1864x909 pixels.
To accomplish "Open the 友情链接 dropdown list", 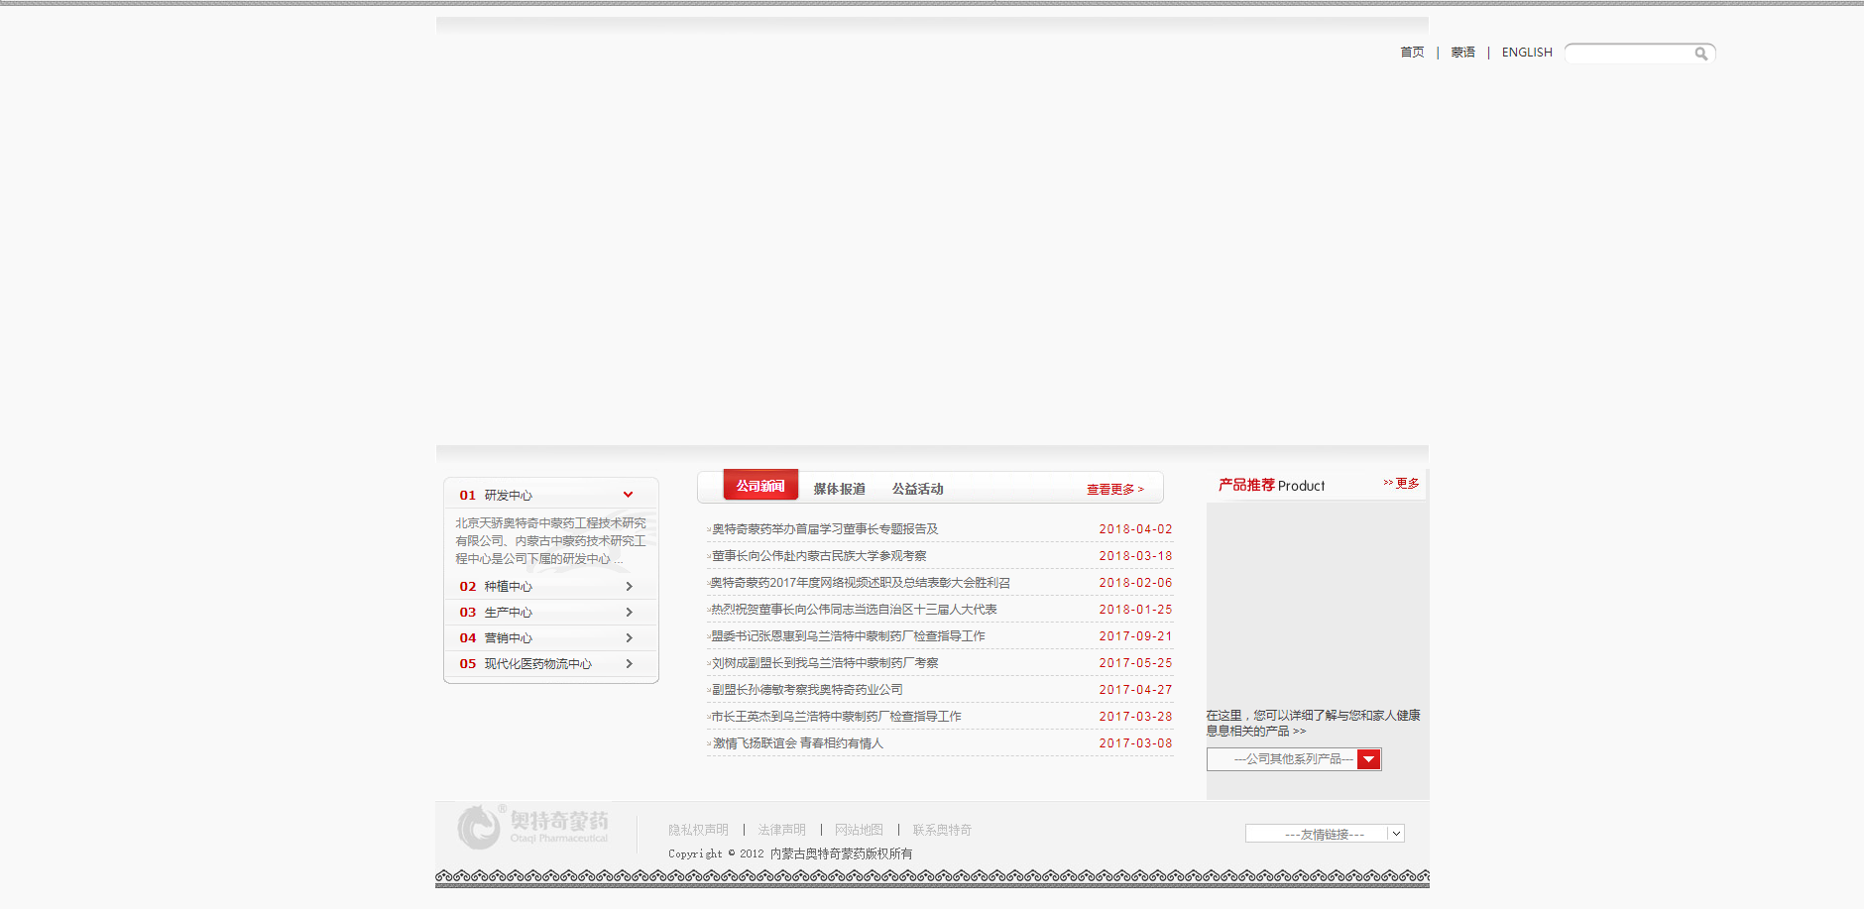I will (x=1325, y=834).
